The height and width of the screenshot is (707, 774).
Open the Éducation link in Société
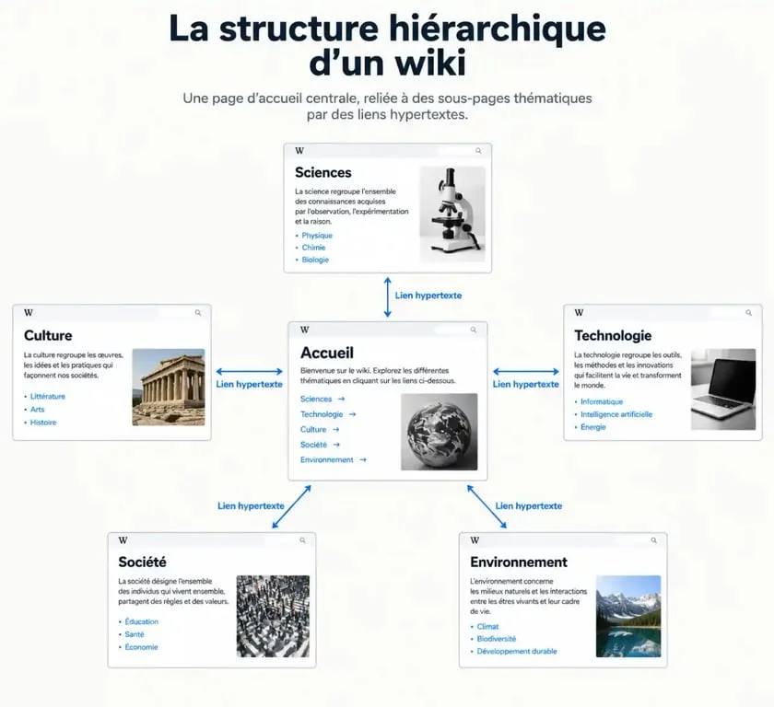[141, 621]
